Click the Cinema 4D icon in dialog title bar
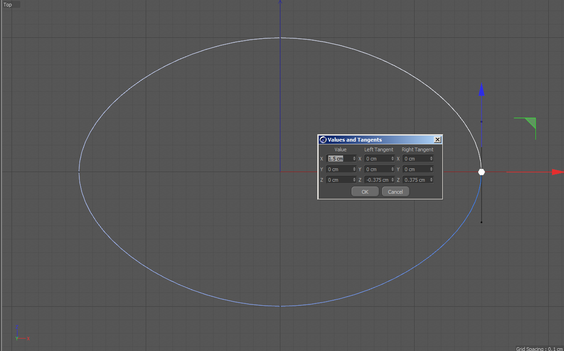The height and width of the screenshot is (351, 564). coord(323,140)
